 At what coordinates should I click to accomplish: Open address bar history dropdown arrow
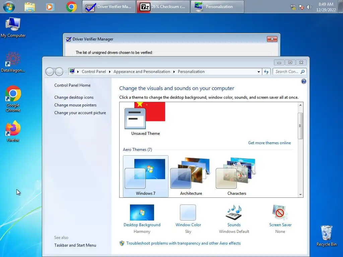point(259,72)
